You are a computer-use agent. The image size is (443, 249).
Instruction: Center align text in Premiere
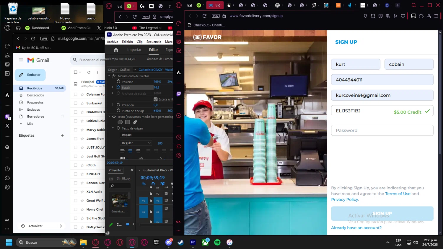130,151
